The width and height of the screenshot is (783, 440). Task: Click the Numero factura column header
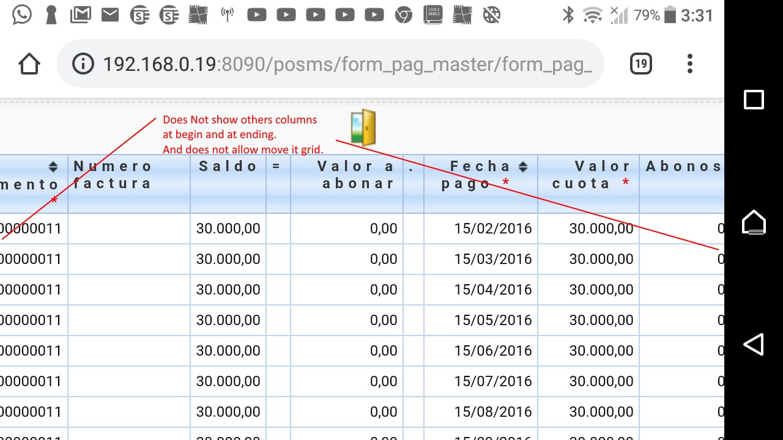[x=129, y=183]
